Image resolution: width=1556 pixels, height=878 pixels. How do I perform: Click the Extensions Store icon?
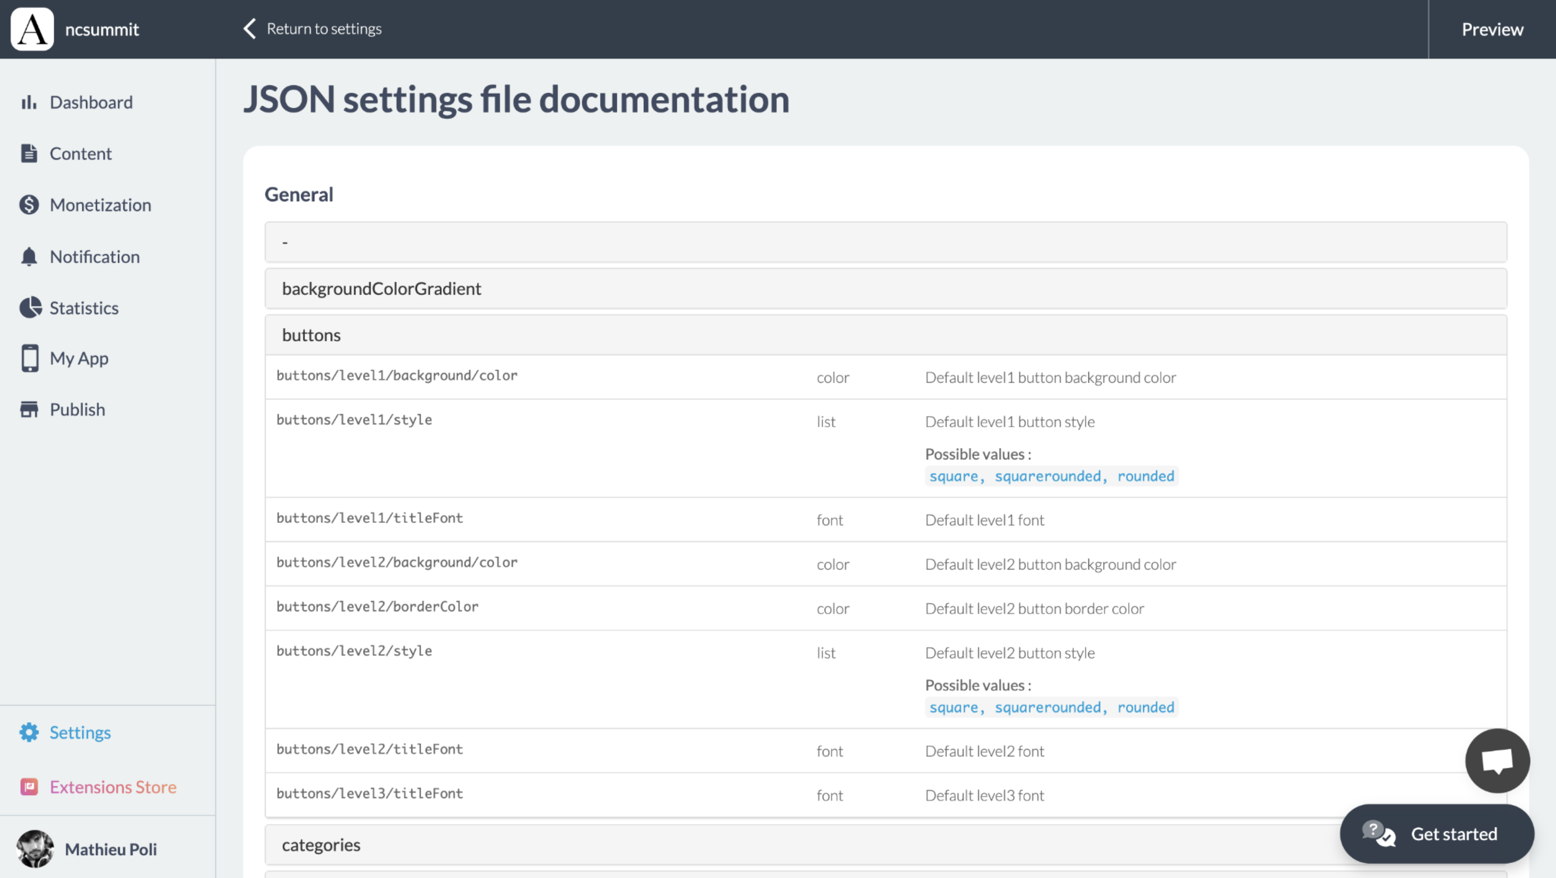[x=28, y=787]
